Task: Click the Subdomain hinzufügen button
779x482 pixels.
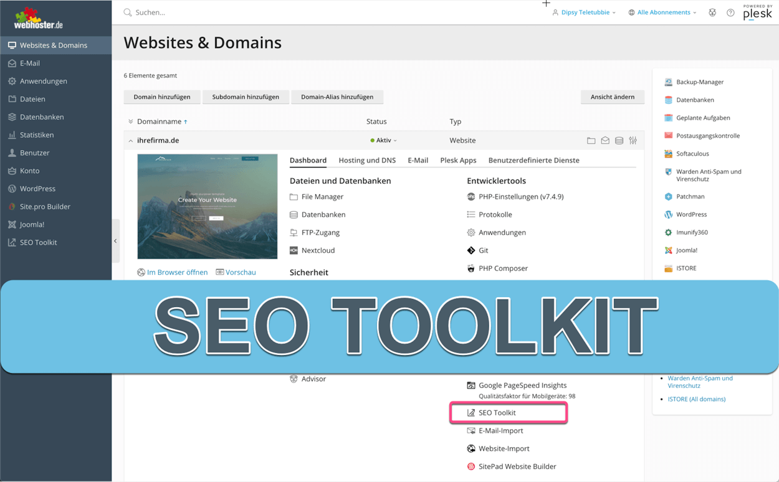Action: [x=246, y=97]
